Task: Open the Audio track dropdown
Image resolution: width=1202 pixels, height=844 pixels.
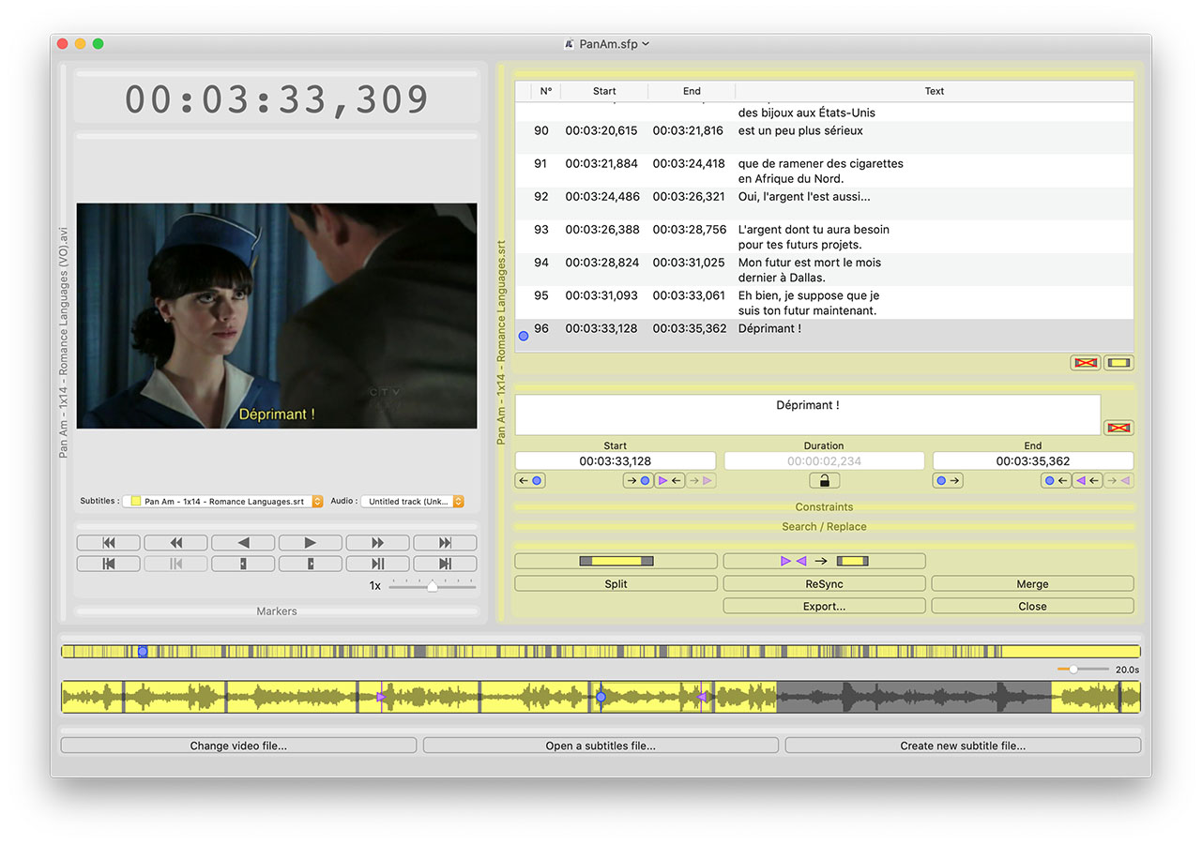Action: [x=413, y=502]
